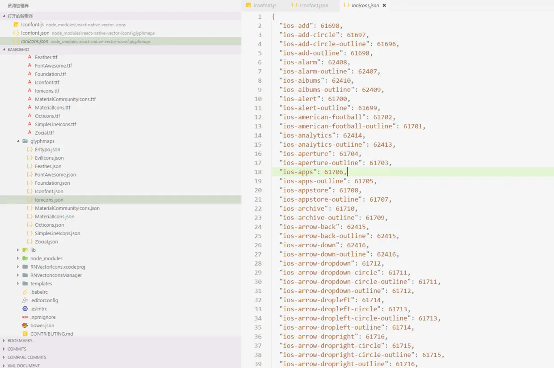Click the Entypo.json braces icon

coord(30,149)
